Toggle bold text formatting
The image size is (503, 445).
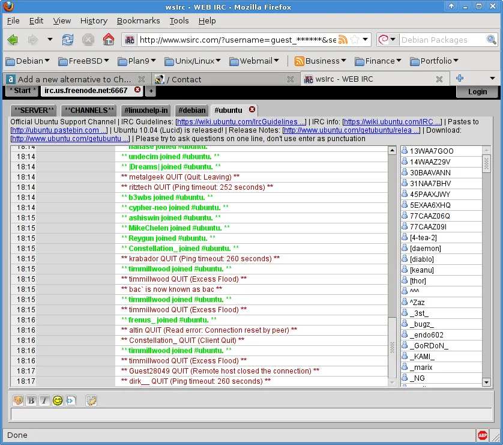[31, 401]
